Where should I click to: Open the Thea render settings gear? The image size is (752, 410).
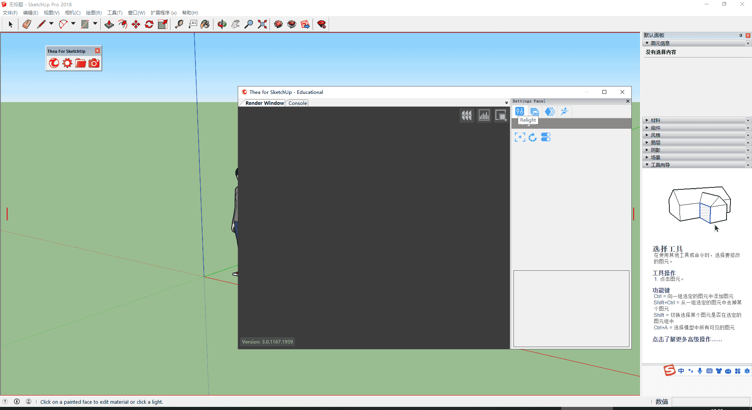pyautogui.click(x=67, y=63)
